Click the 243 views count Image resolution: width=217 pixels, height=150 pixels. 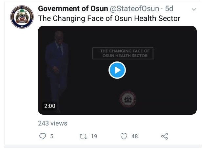[52, 123]
